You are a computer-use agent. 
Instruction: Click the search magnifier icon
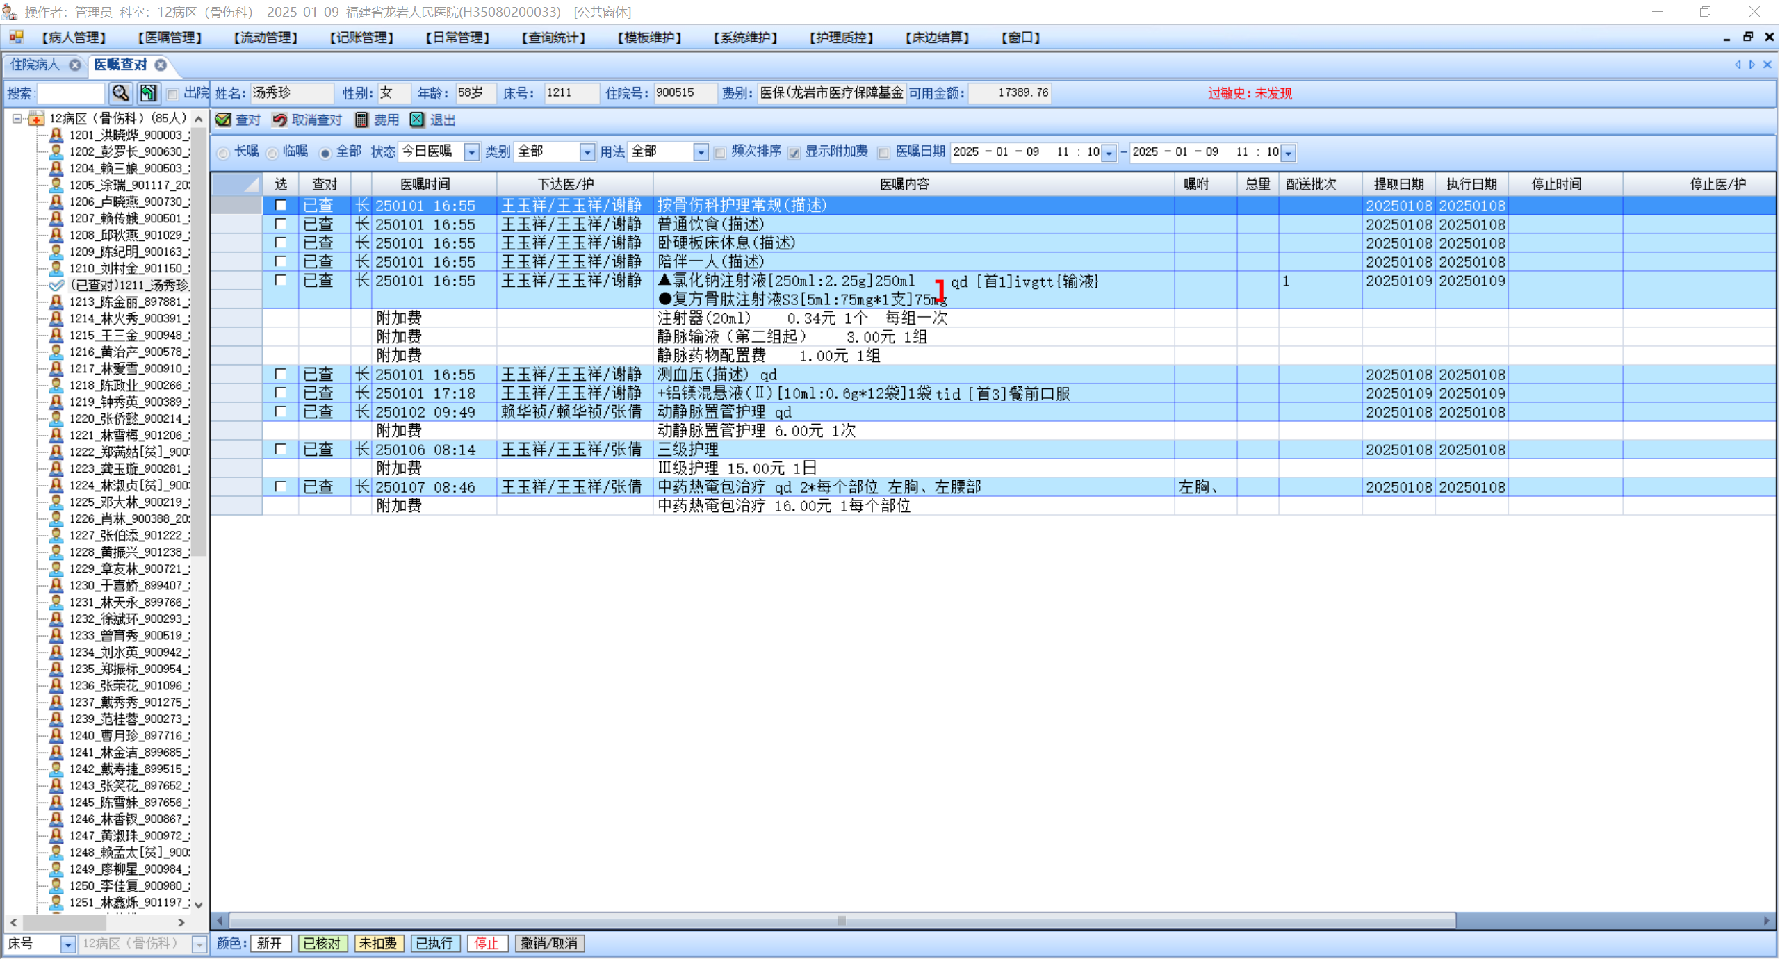(x=120, y=93)
